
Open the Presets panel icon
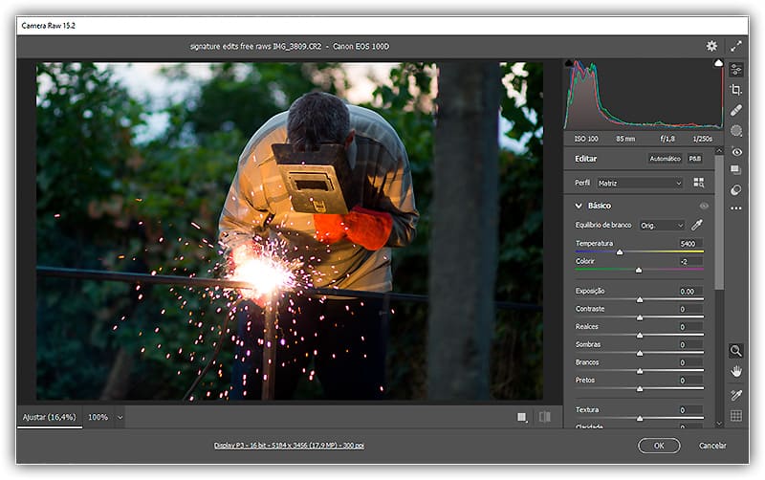735,189
